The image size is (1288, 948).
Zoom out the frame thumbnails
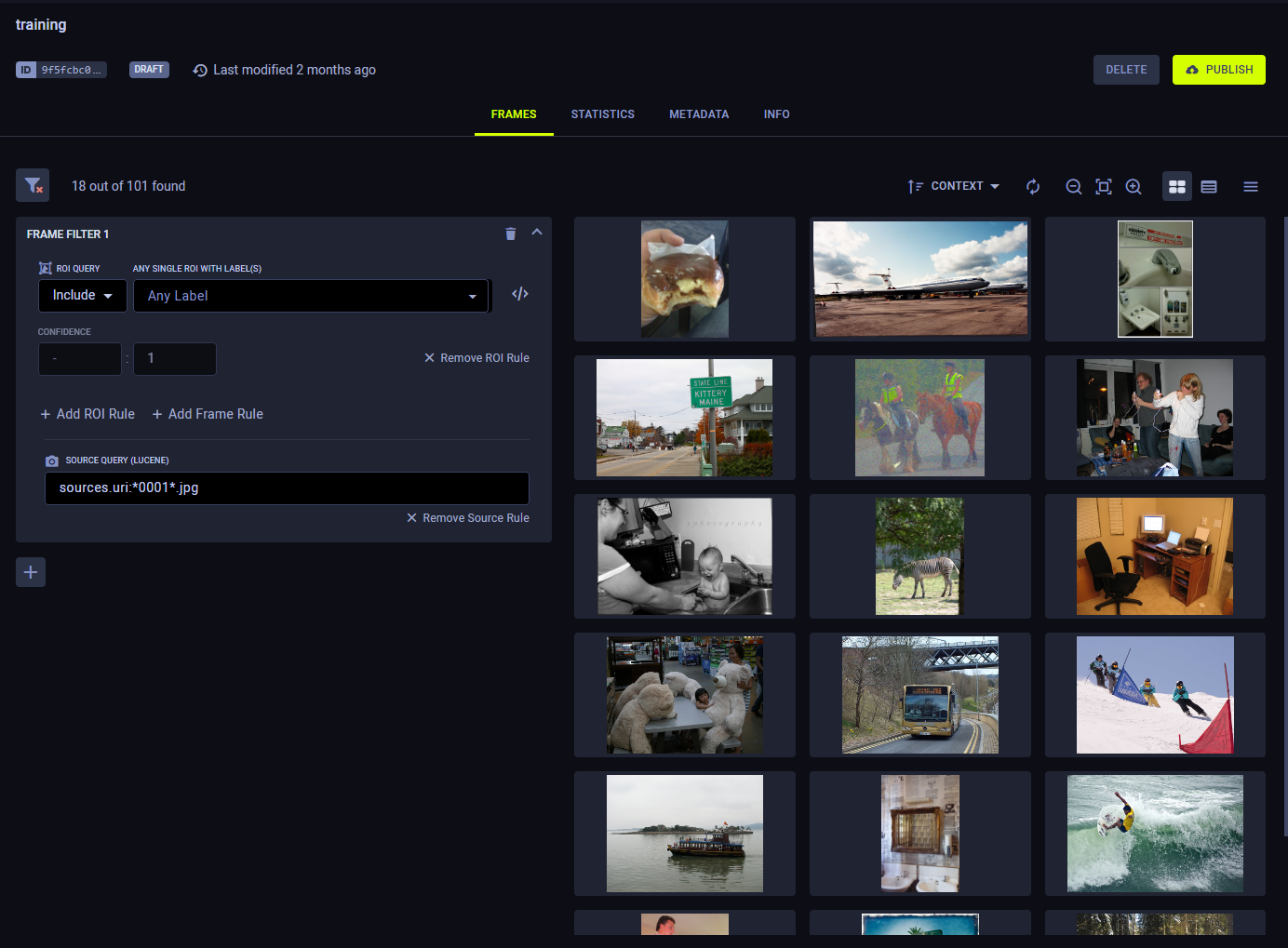1074,187
